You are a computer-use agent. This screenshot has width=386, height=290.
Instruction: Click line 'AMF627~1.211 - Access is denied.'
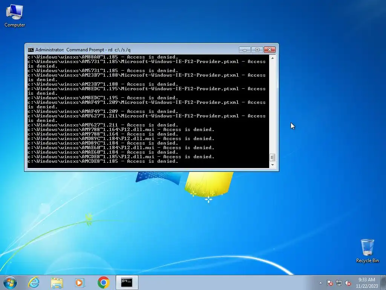tap(103, 125)
